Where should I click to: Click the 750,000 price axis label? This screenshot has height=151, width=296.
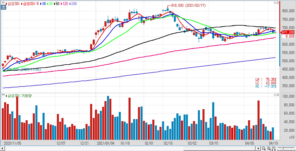(x=288, y=20)
